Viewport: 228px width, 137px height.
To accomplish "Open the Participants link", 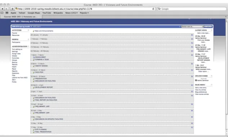I will tap(16, 42).
